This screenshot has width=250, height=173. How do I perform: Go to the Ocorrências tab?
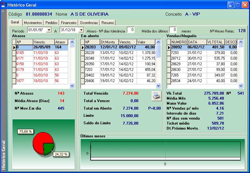(89, 23)
